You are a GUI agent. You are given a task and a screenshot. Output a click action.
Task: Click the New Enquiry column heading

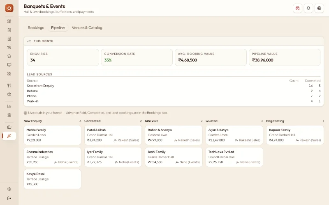(33, 121)
